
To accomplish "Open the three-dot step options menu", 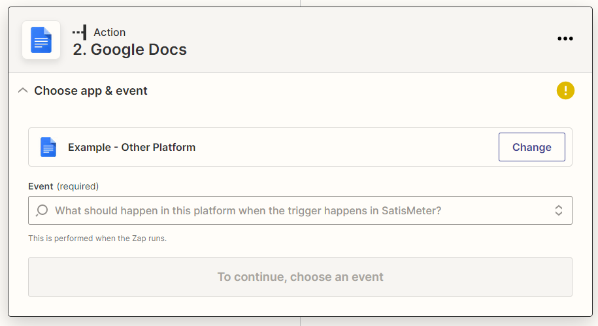I will [565, 39].
